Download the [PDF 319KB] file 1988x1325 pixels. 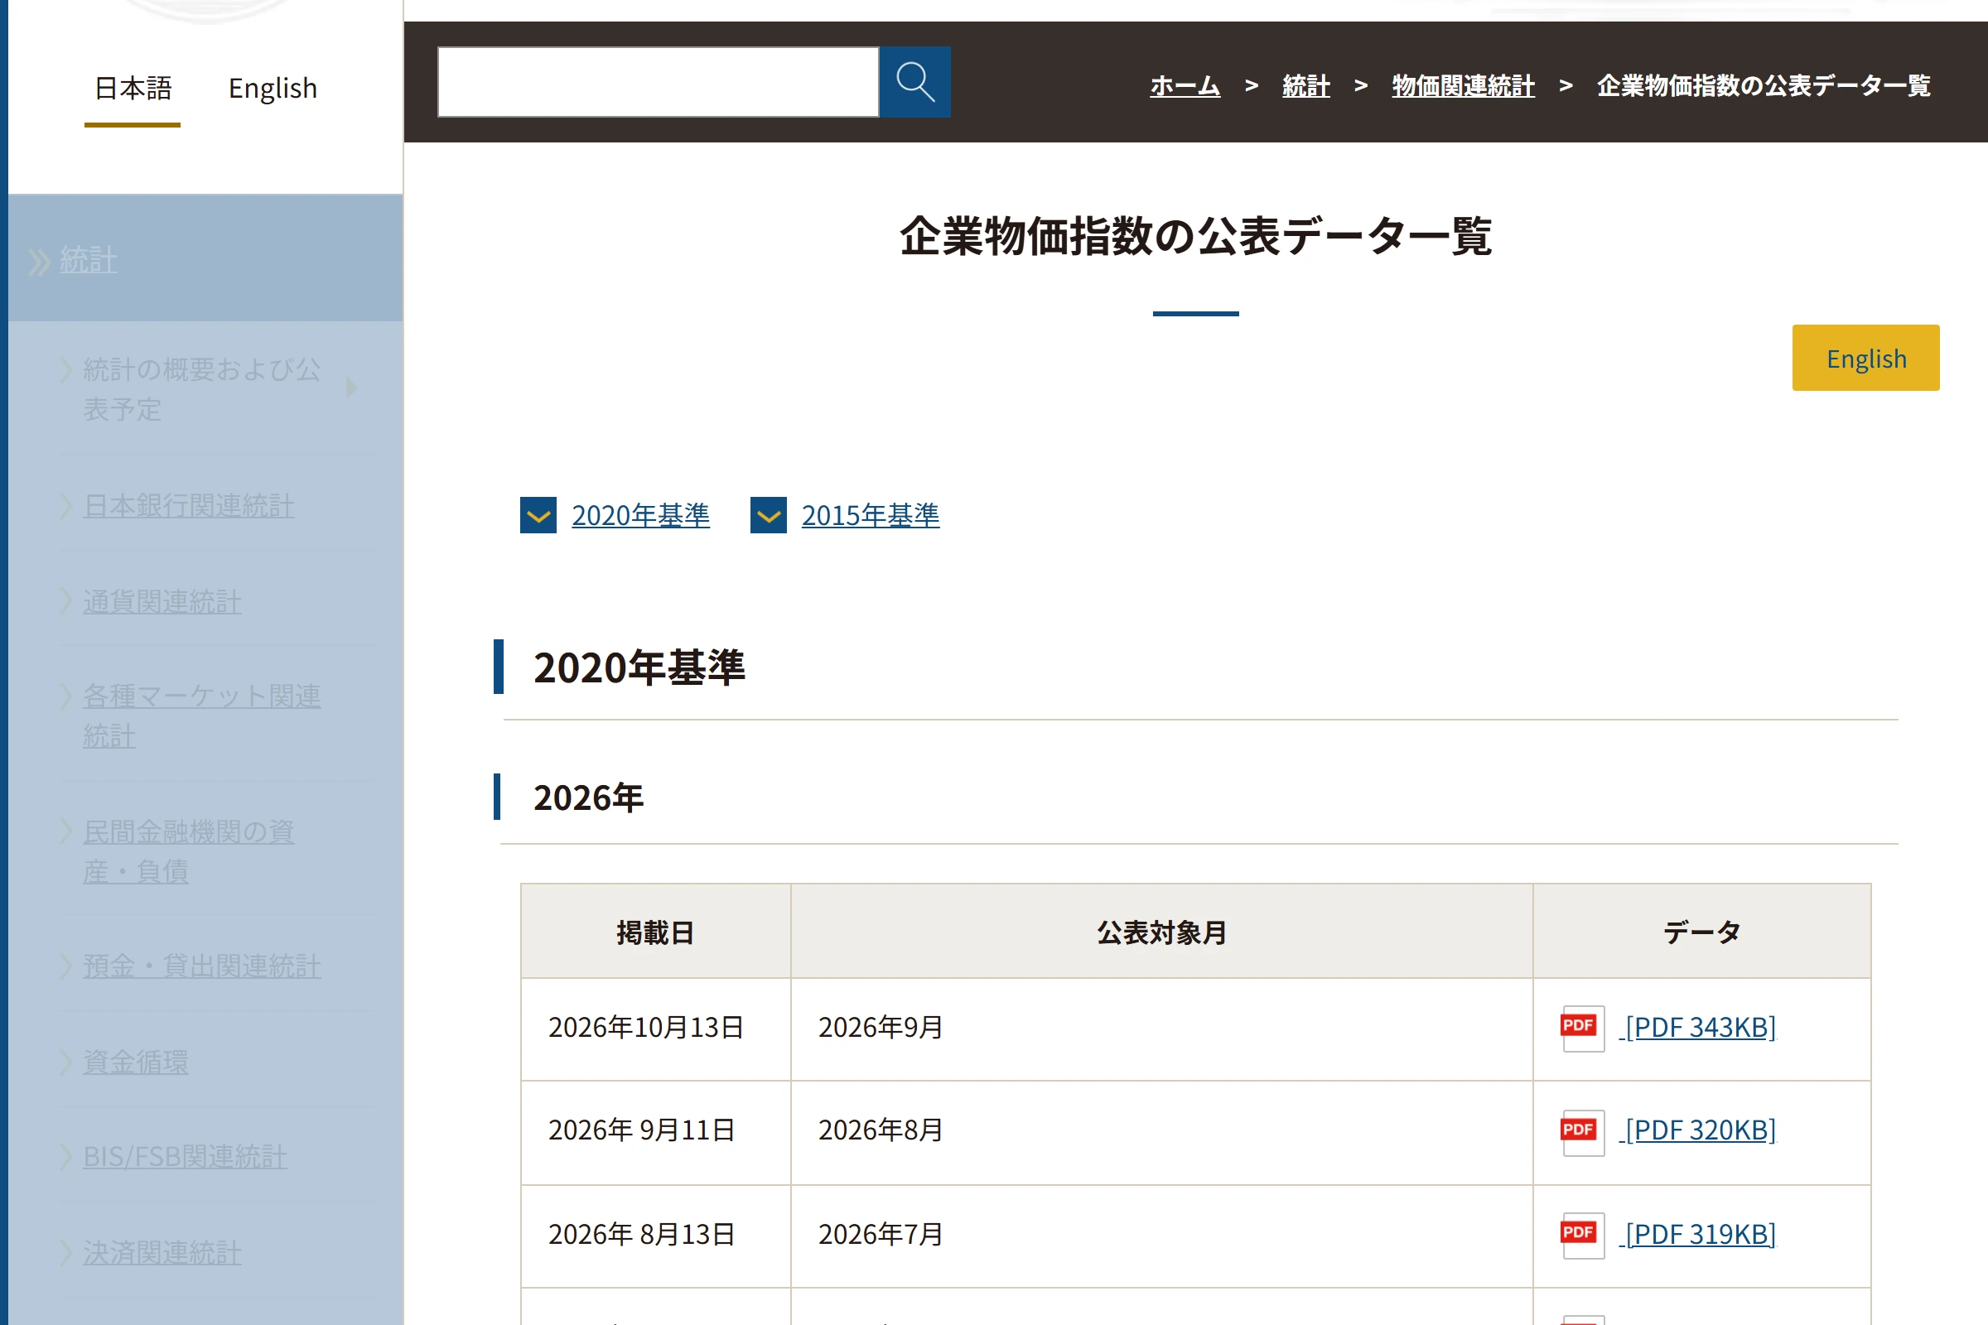point(1697,1235)
